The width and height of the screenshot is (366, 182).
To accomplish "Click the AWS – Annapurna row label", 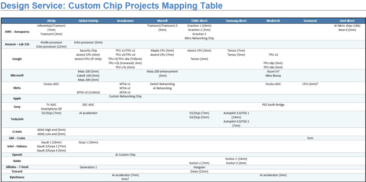I will tap(17, 32).
